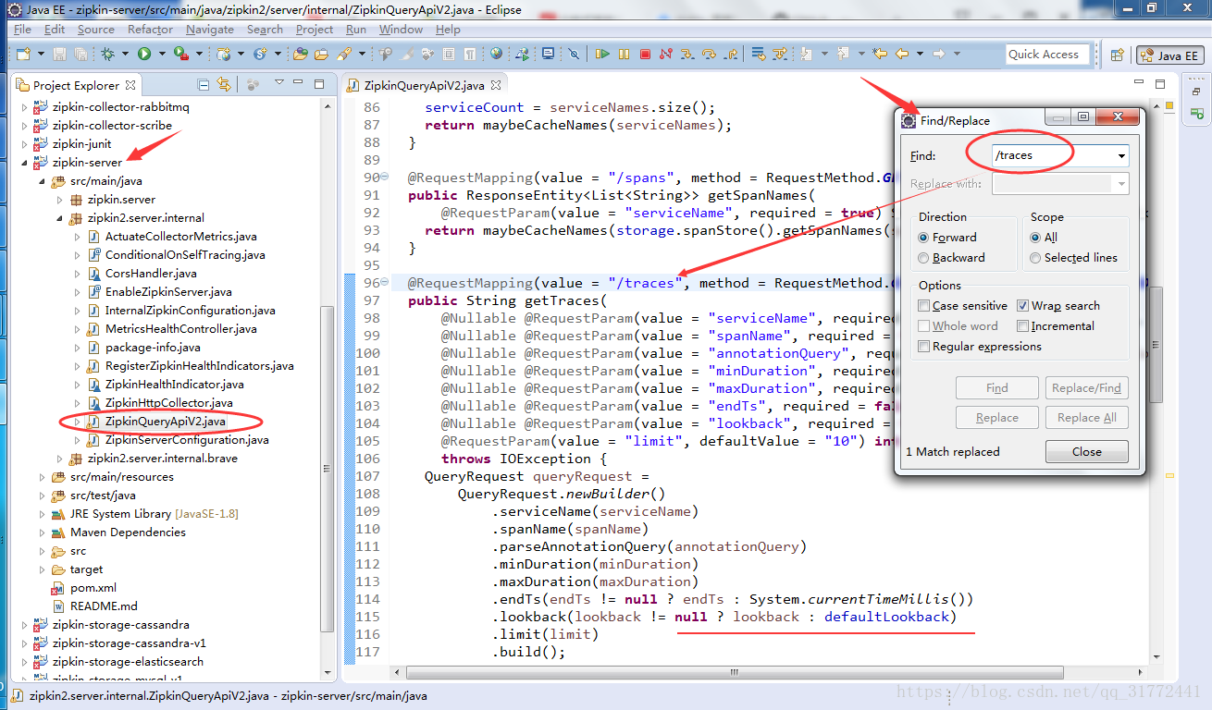Enable the Case sensitive checkbox
Screen dimensions: 1212x710
click(923, 306)
